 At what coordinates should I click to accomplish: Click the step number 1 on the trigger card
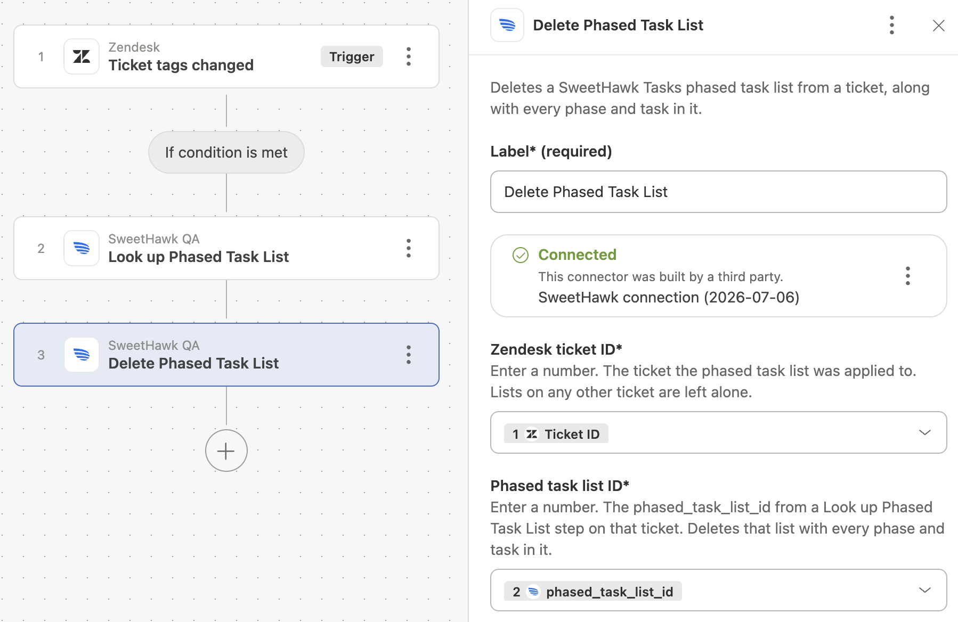pos(41,57)
